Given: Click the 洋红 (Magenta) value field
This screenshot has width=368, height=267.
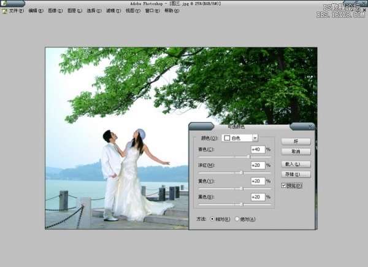Looking at the screenshot, I should [258, 165].
